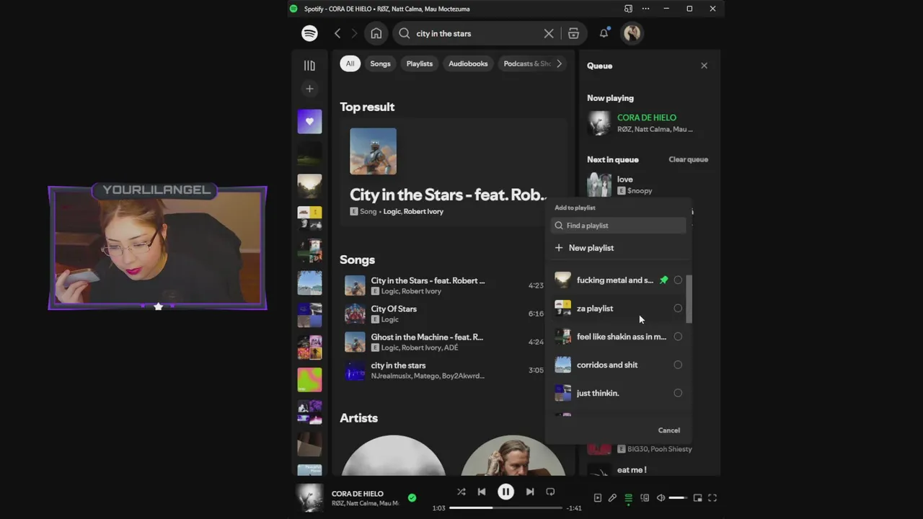Enter full screen mode icon
The height and width of the screenshot is (519, 923).
712,497
